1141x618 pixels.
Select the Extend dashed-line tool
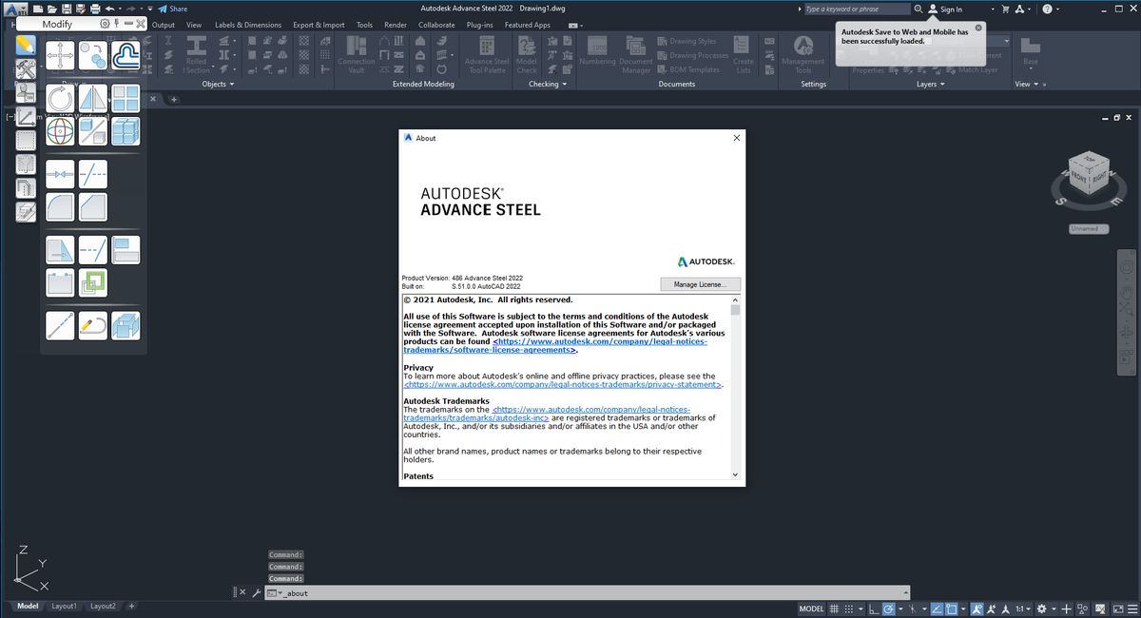click(93, 250)
